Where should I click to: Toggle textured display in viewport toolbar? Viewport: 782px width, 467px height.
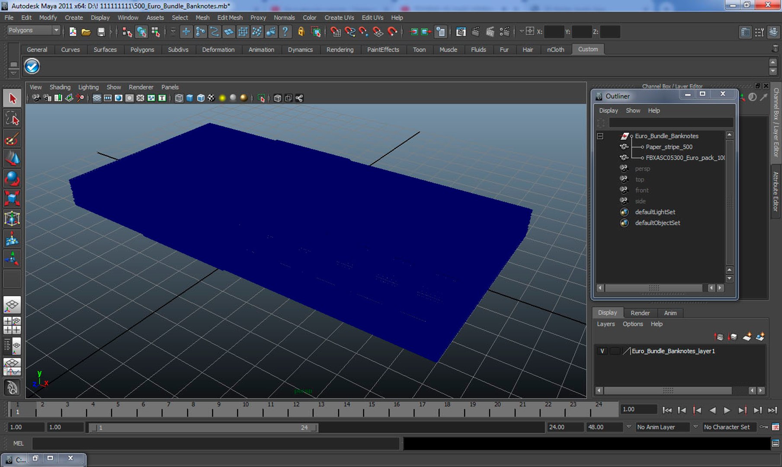coord(211,98)
